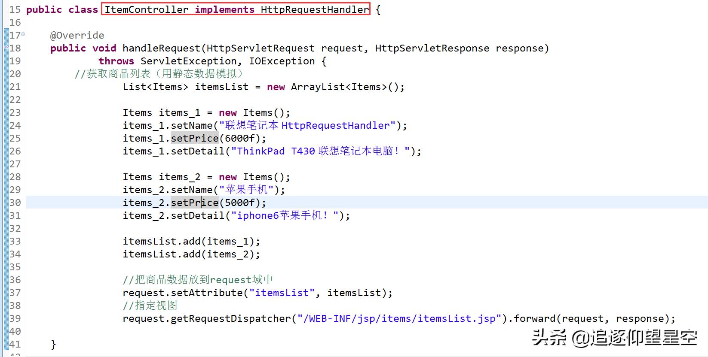Click the iphone6苹果手机 string literal
The image size is (708, 357).
click(x=285, y=215)
